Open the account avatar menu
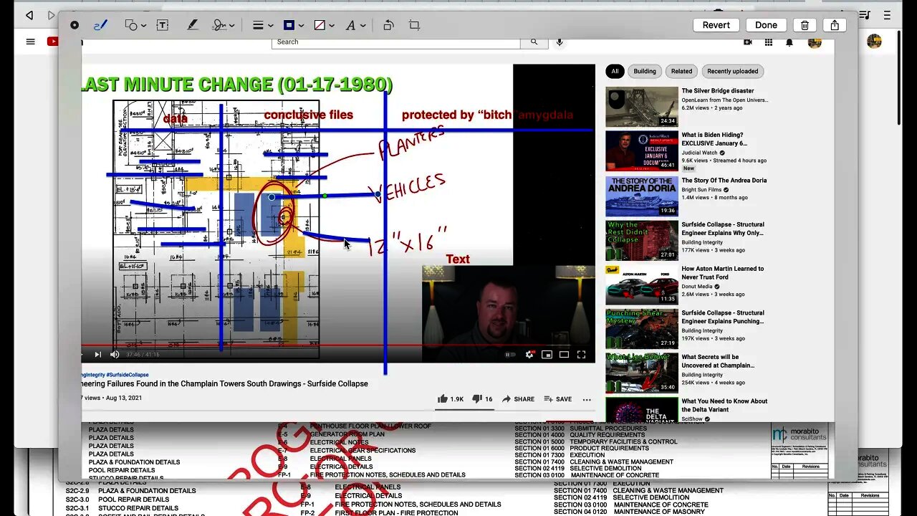917x516 pixels. [815, 42]
